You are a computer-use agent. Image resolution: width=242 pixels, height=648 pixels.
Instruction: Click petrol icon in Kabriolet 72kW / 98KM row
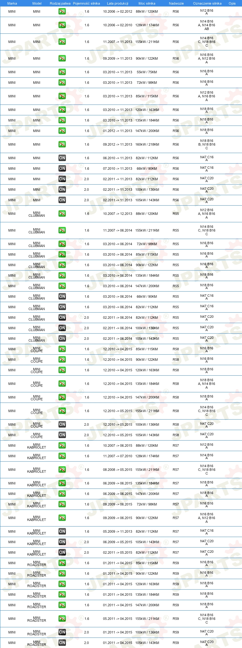[x=62, y=504]
